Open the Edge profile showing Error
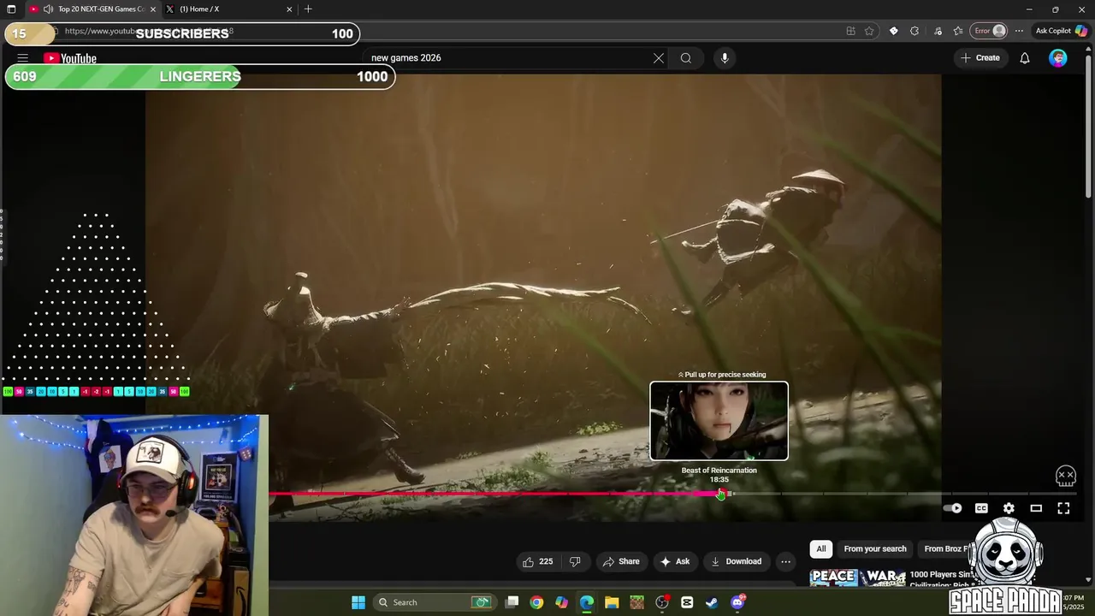1095x616 pixels. coord(990,31)
